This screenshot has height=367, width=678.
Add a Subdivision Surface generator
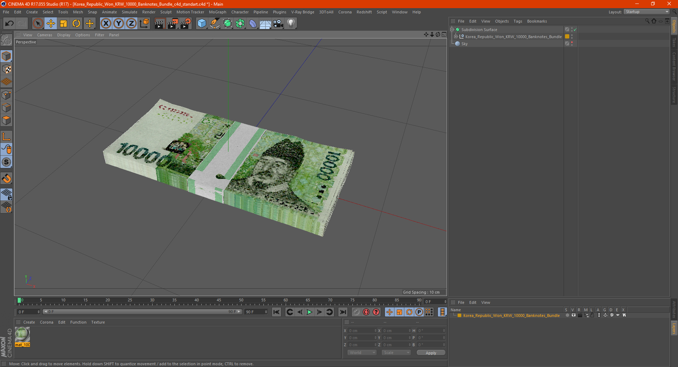227,24
